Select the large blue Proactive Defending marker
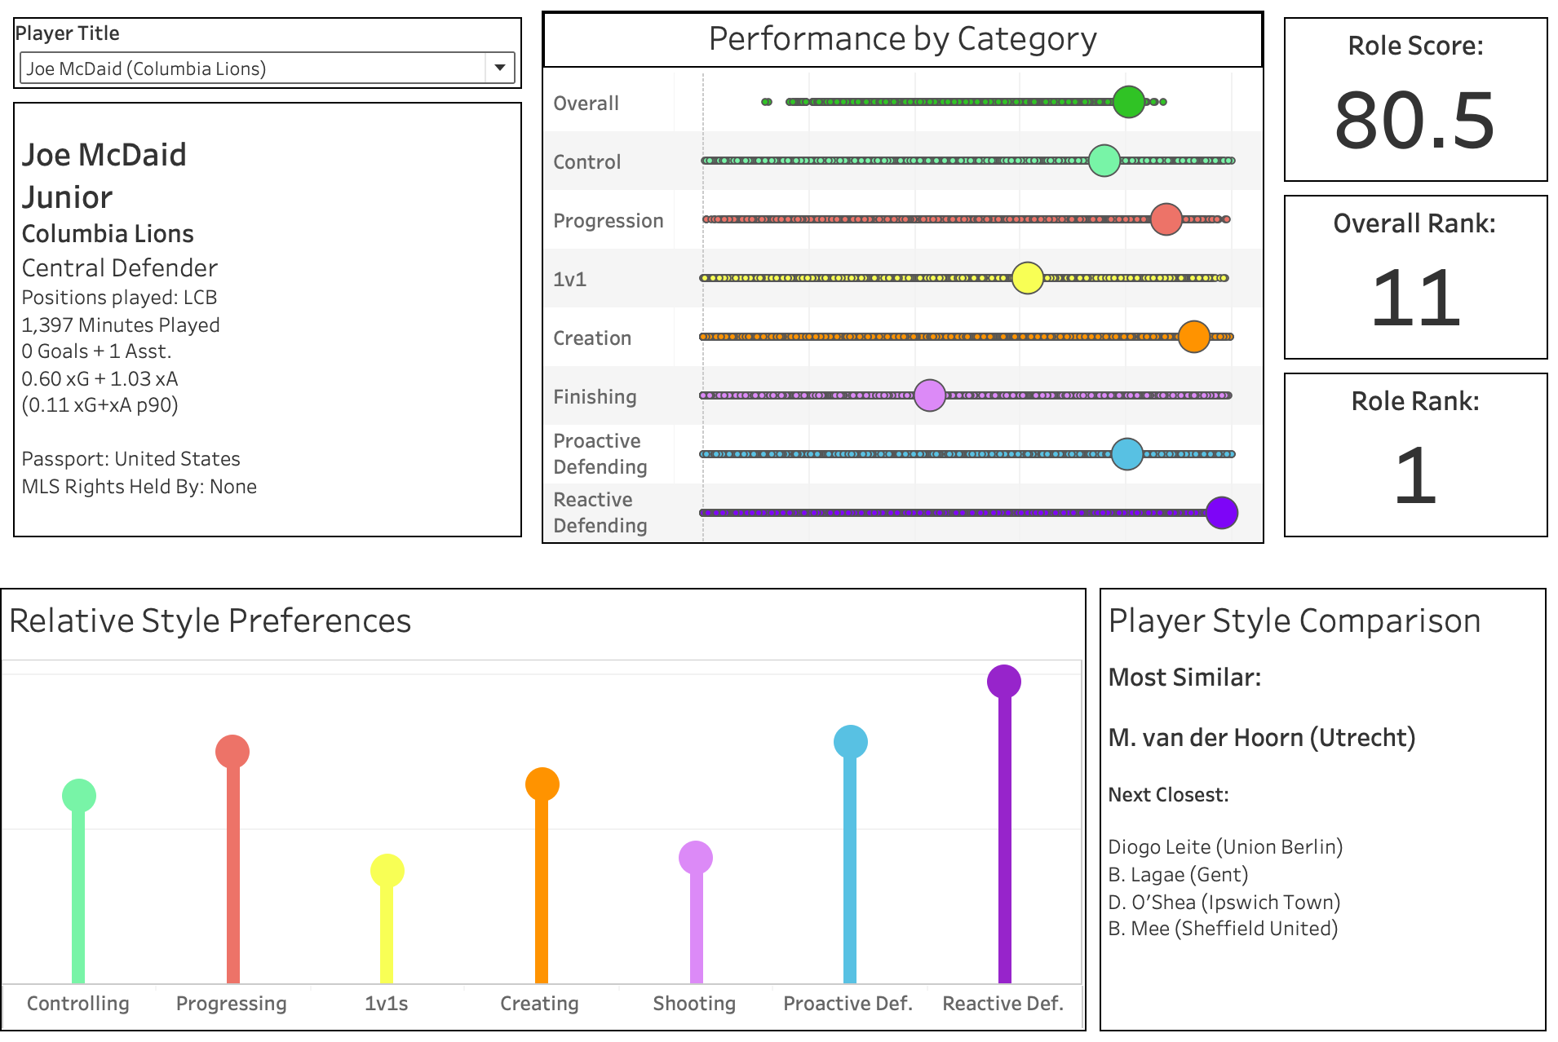Screen dimensions: 1558x1042 click(x=1127, y=454)
